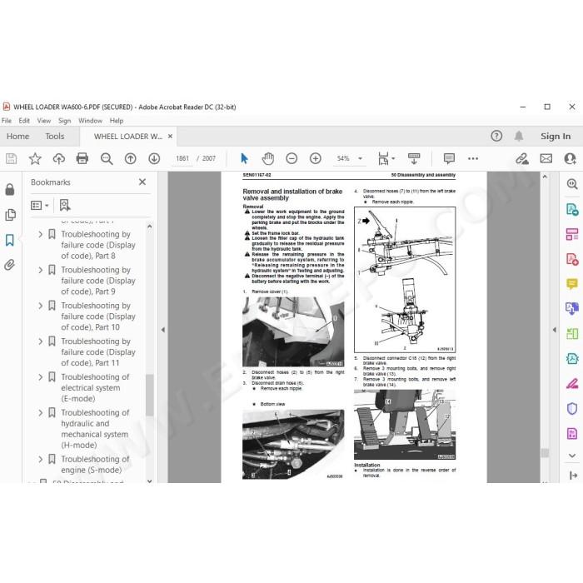Image resolution: width=583 pixels, height=583 pixels.
Task: Open Export PDF tool in right pane
Action: click(572, 209)
